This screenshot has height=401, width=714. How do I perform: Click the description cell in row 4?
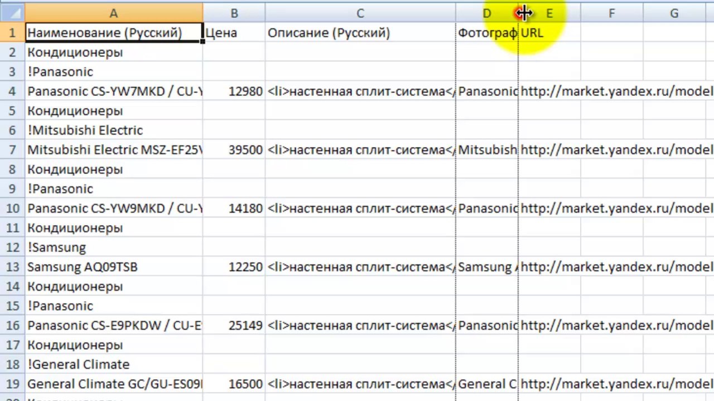tap(360, 91)
